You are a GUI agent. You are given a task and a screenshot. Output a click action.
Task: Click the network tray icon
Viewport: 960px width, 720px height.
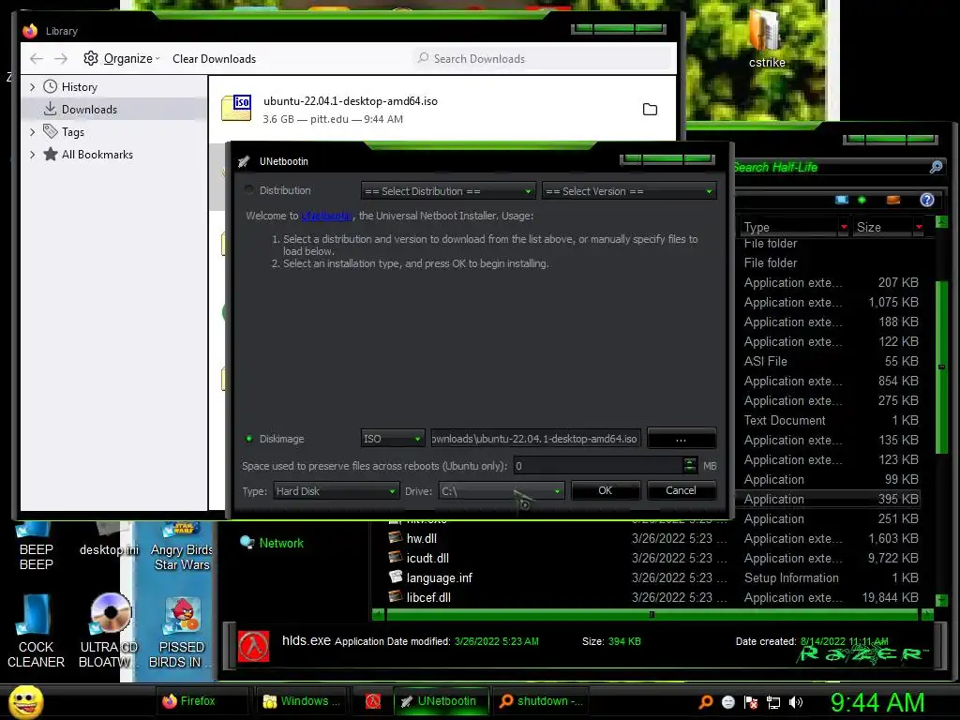pyautogui.click(x=773, y=702)
